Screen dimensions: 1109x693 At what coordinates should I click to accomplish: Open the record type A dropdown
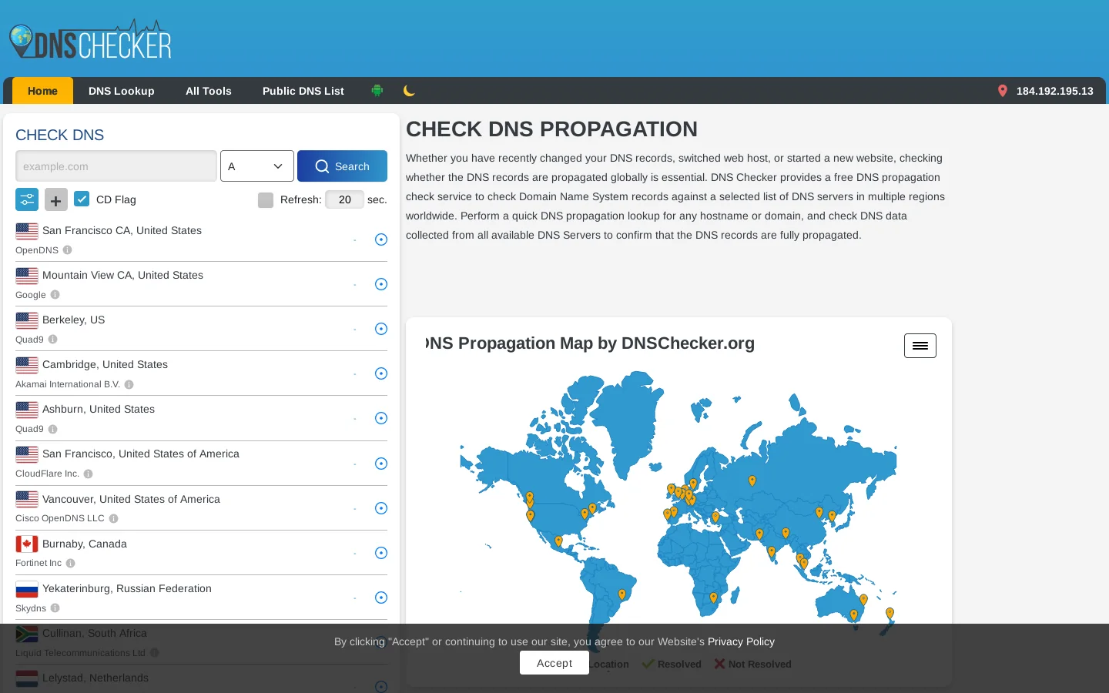(257, 166)
